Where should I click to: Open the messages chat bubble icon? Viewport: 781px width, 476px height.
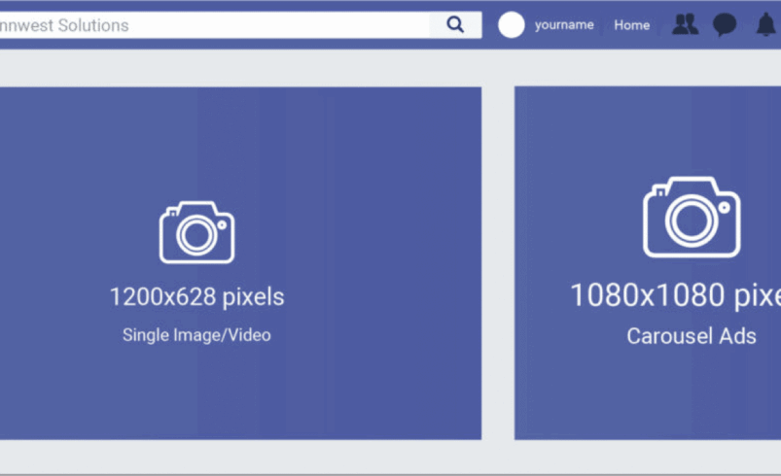[725, 25]
